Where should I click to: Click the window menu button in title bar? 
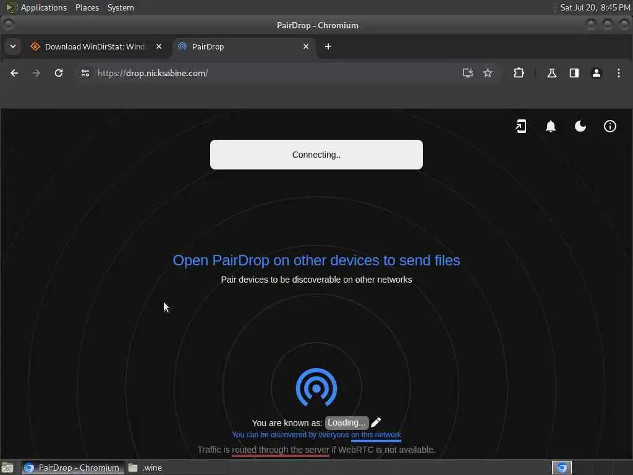9,25
